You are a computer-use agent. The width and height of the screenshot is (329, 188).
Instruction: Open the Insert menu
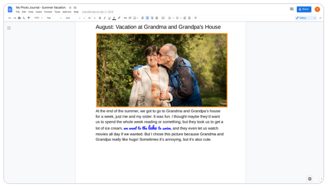pyautogui.click(x=39, y=12)
